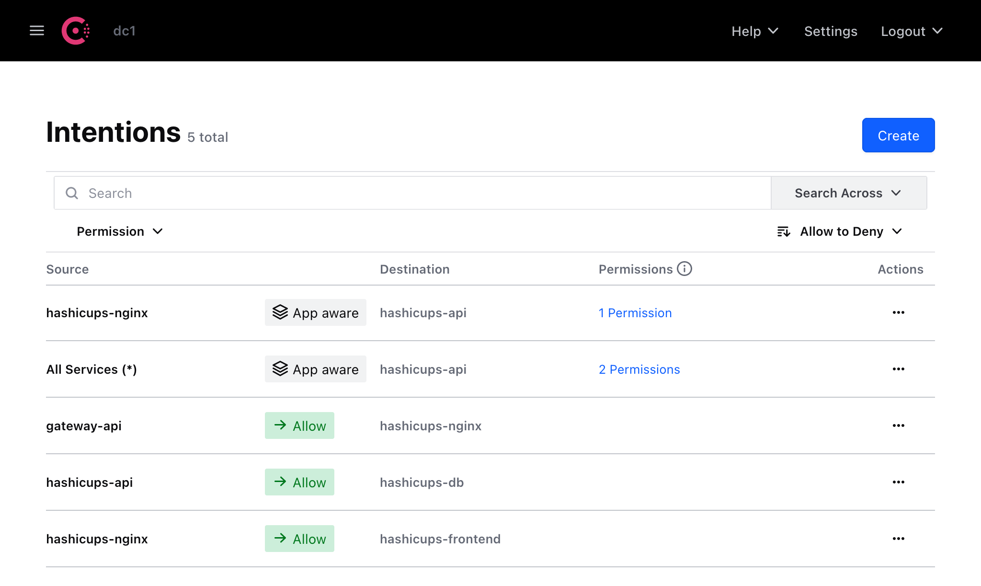Open the Search Across dropdown

[x=848, y=193]
